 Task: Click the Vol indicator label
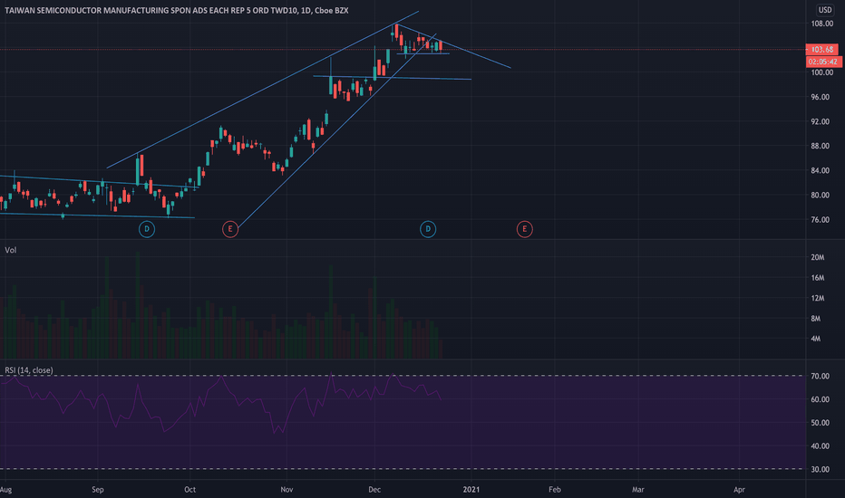coord(11,250)
